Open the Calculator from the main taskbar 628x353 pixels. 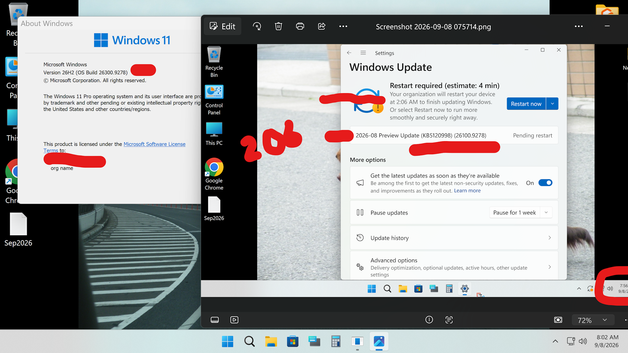(336, 342)
